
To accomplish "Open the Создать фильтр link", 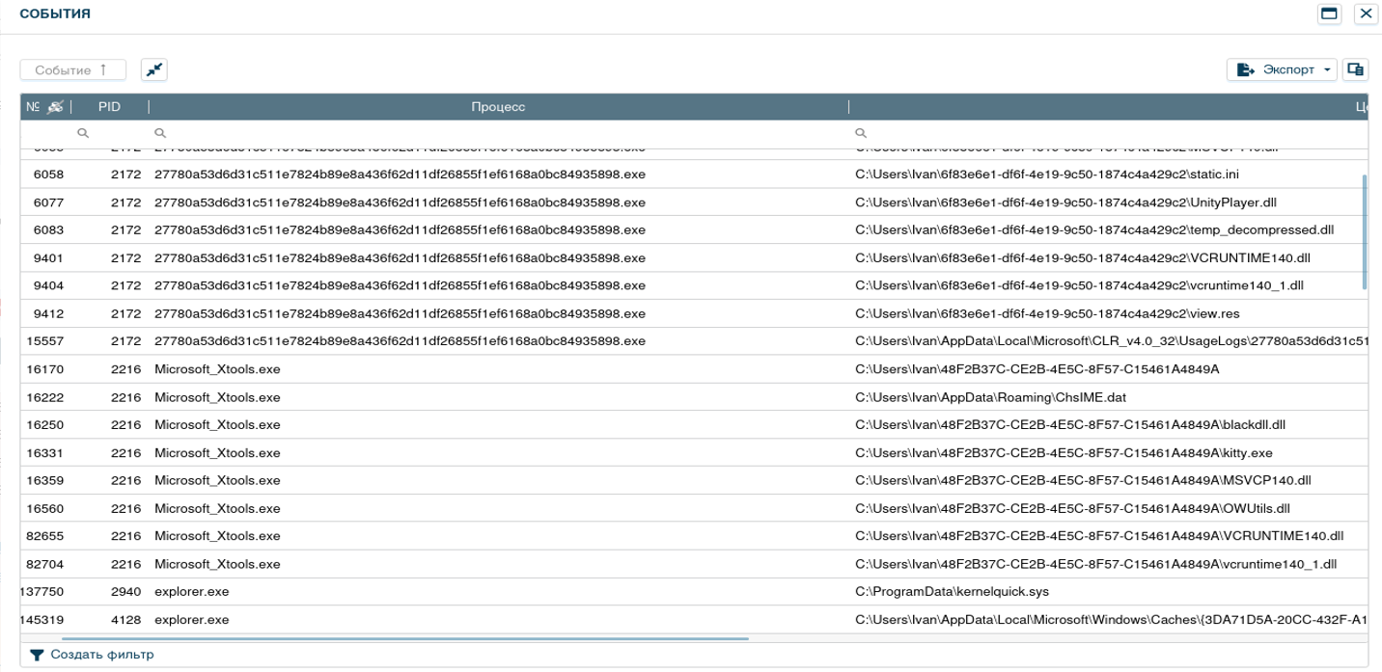I will [102, 656].
